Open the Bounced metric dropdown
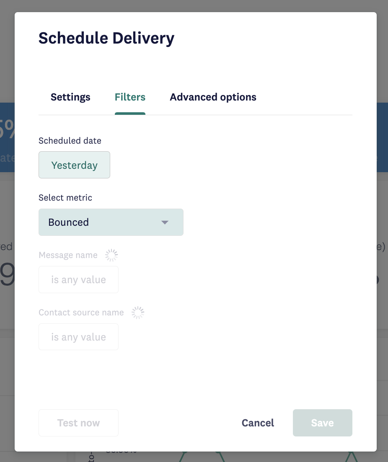 (x=111, y=222)
